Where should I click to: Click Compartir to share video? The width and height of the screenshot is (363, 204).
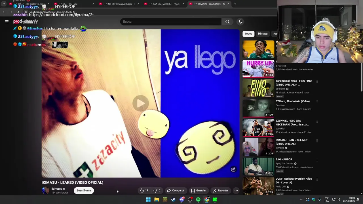(x=176, y=190)
